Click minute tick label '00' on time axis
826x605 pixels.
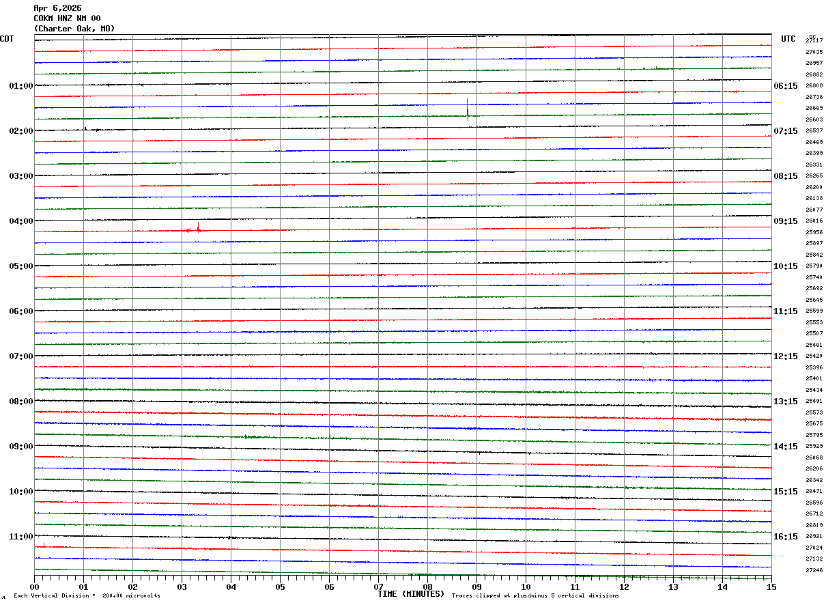(x=34, y=587)
